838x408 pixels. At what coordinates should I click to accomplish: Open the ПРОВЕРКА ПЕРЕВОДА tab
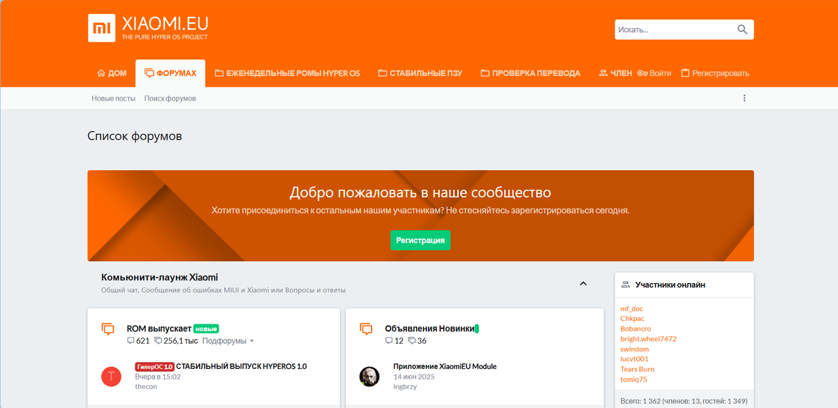point(530,73)
